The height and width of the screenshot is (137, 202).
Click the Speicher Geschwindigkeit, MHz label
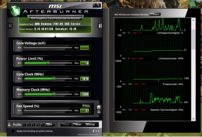pyautogui.click(x=167, y=110)
